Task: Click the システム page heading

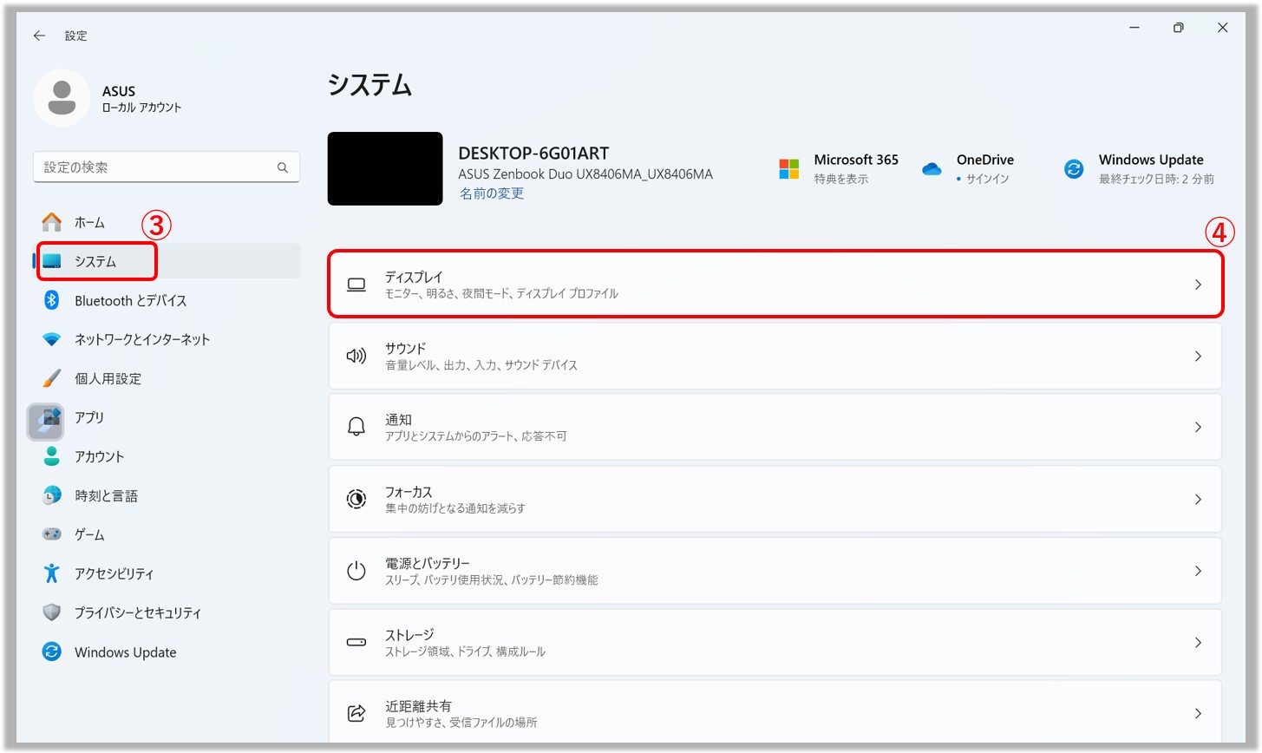Action: click(369, 85)
